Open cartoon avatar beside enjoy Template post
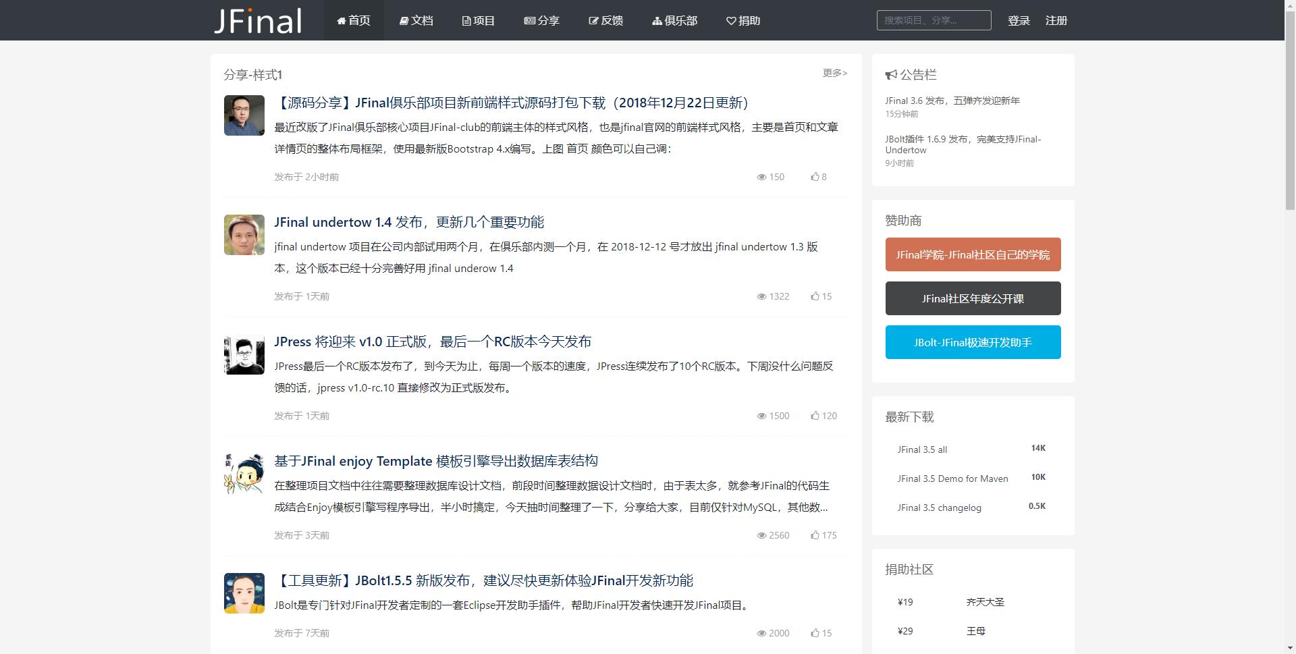Screen dimensions: 1296x654 click(244, 474)
